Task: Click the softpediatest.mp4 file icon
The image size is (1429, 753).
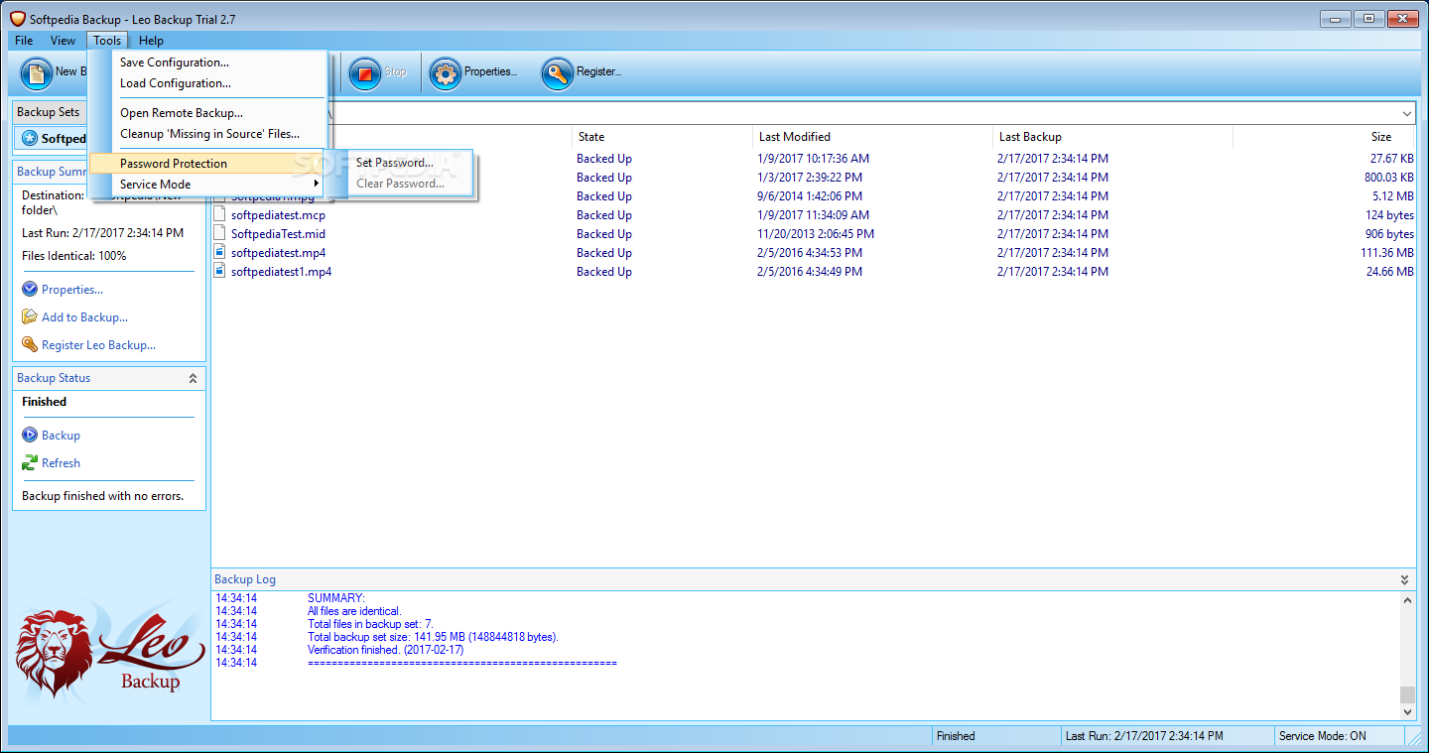Action: coord(221,252)
